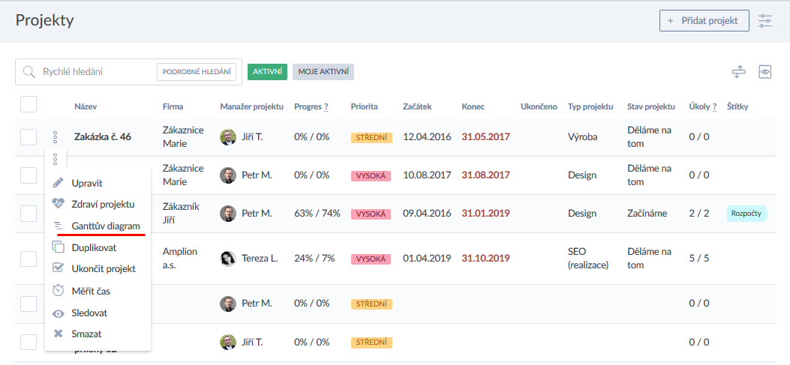Choose Ukončit projekt menu entry
Image resolution: width=790 pixels, height=365 pixels.
(103, 269)
